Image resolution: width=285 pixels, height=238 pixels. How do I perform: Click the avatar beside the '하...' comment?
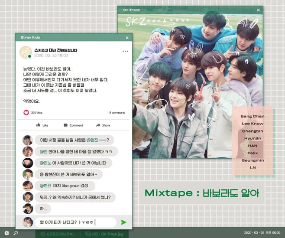point(28,209)
